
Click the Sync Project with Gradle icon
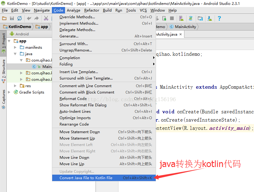tap(191, 18)
